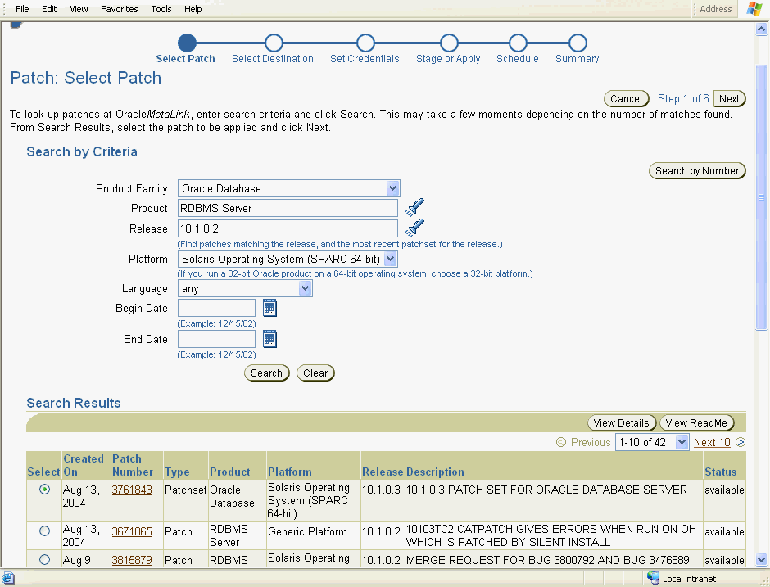The width and height of the screenshot is (770, 587).
Task: Click the flashlight search icon beside Product
Action: coord(414,207)
